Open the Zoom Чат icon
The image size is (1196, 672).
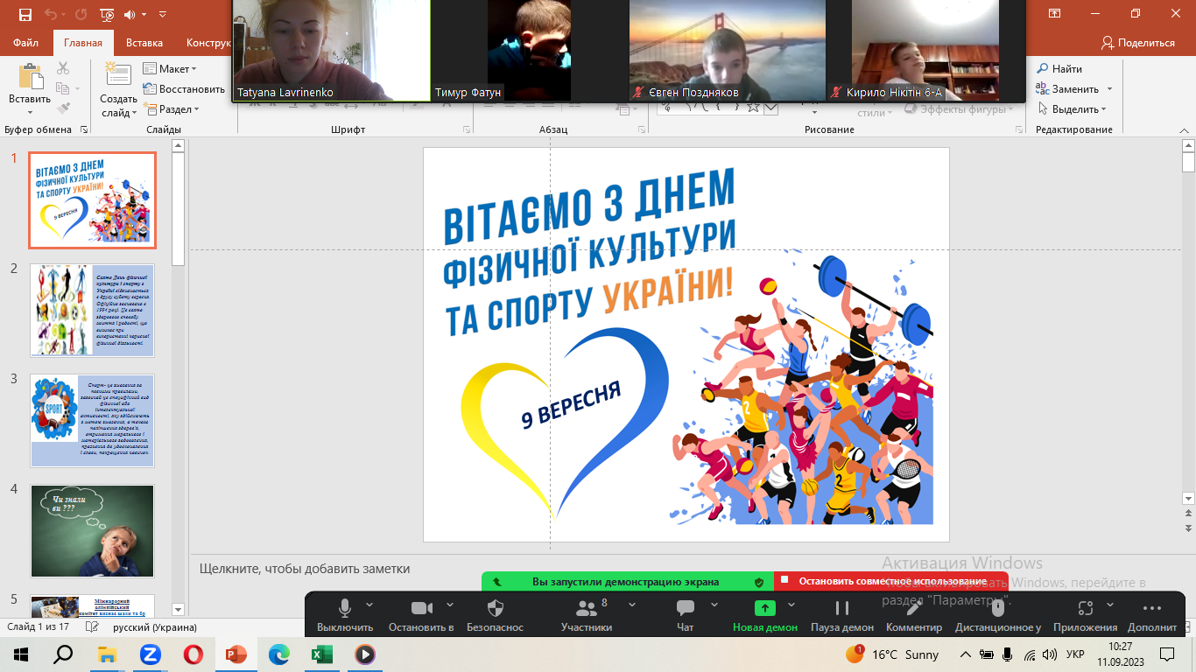click(x=686, y=608)
